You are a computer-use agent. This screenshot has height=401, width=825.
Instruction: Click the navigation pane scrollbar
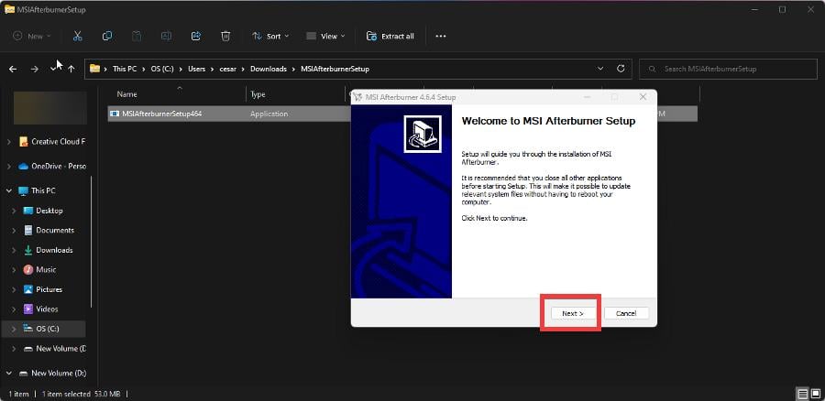tap(92, 242)
